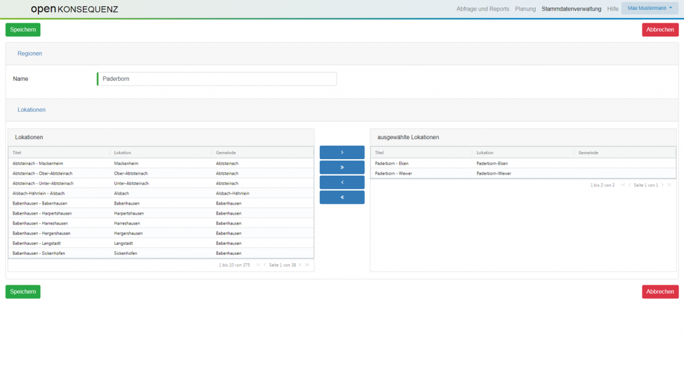Open the Hilfe link in navigation

coord(613,9)
